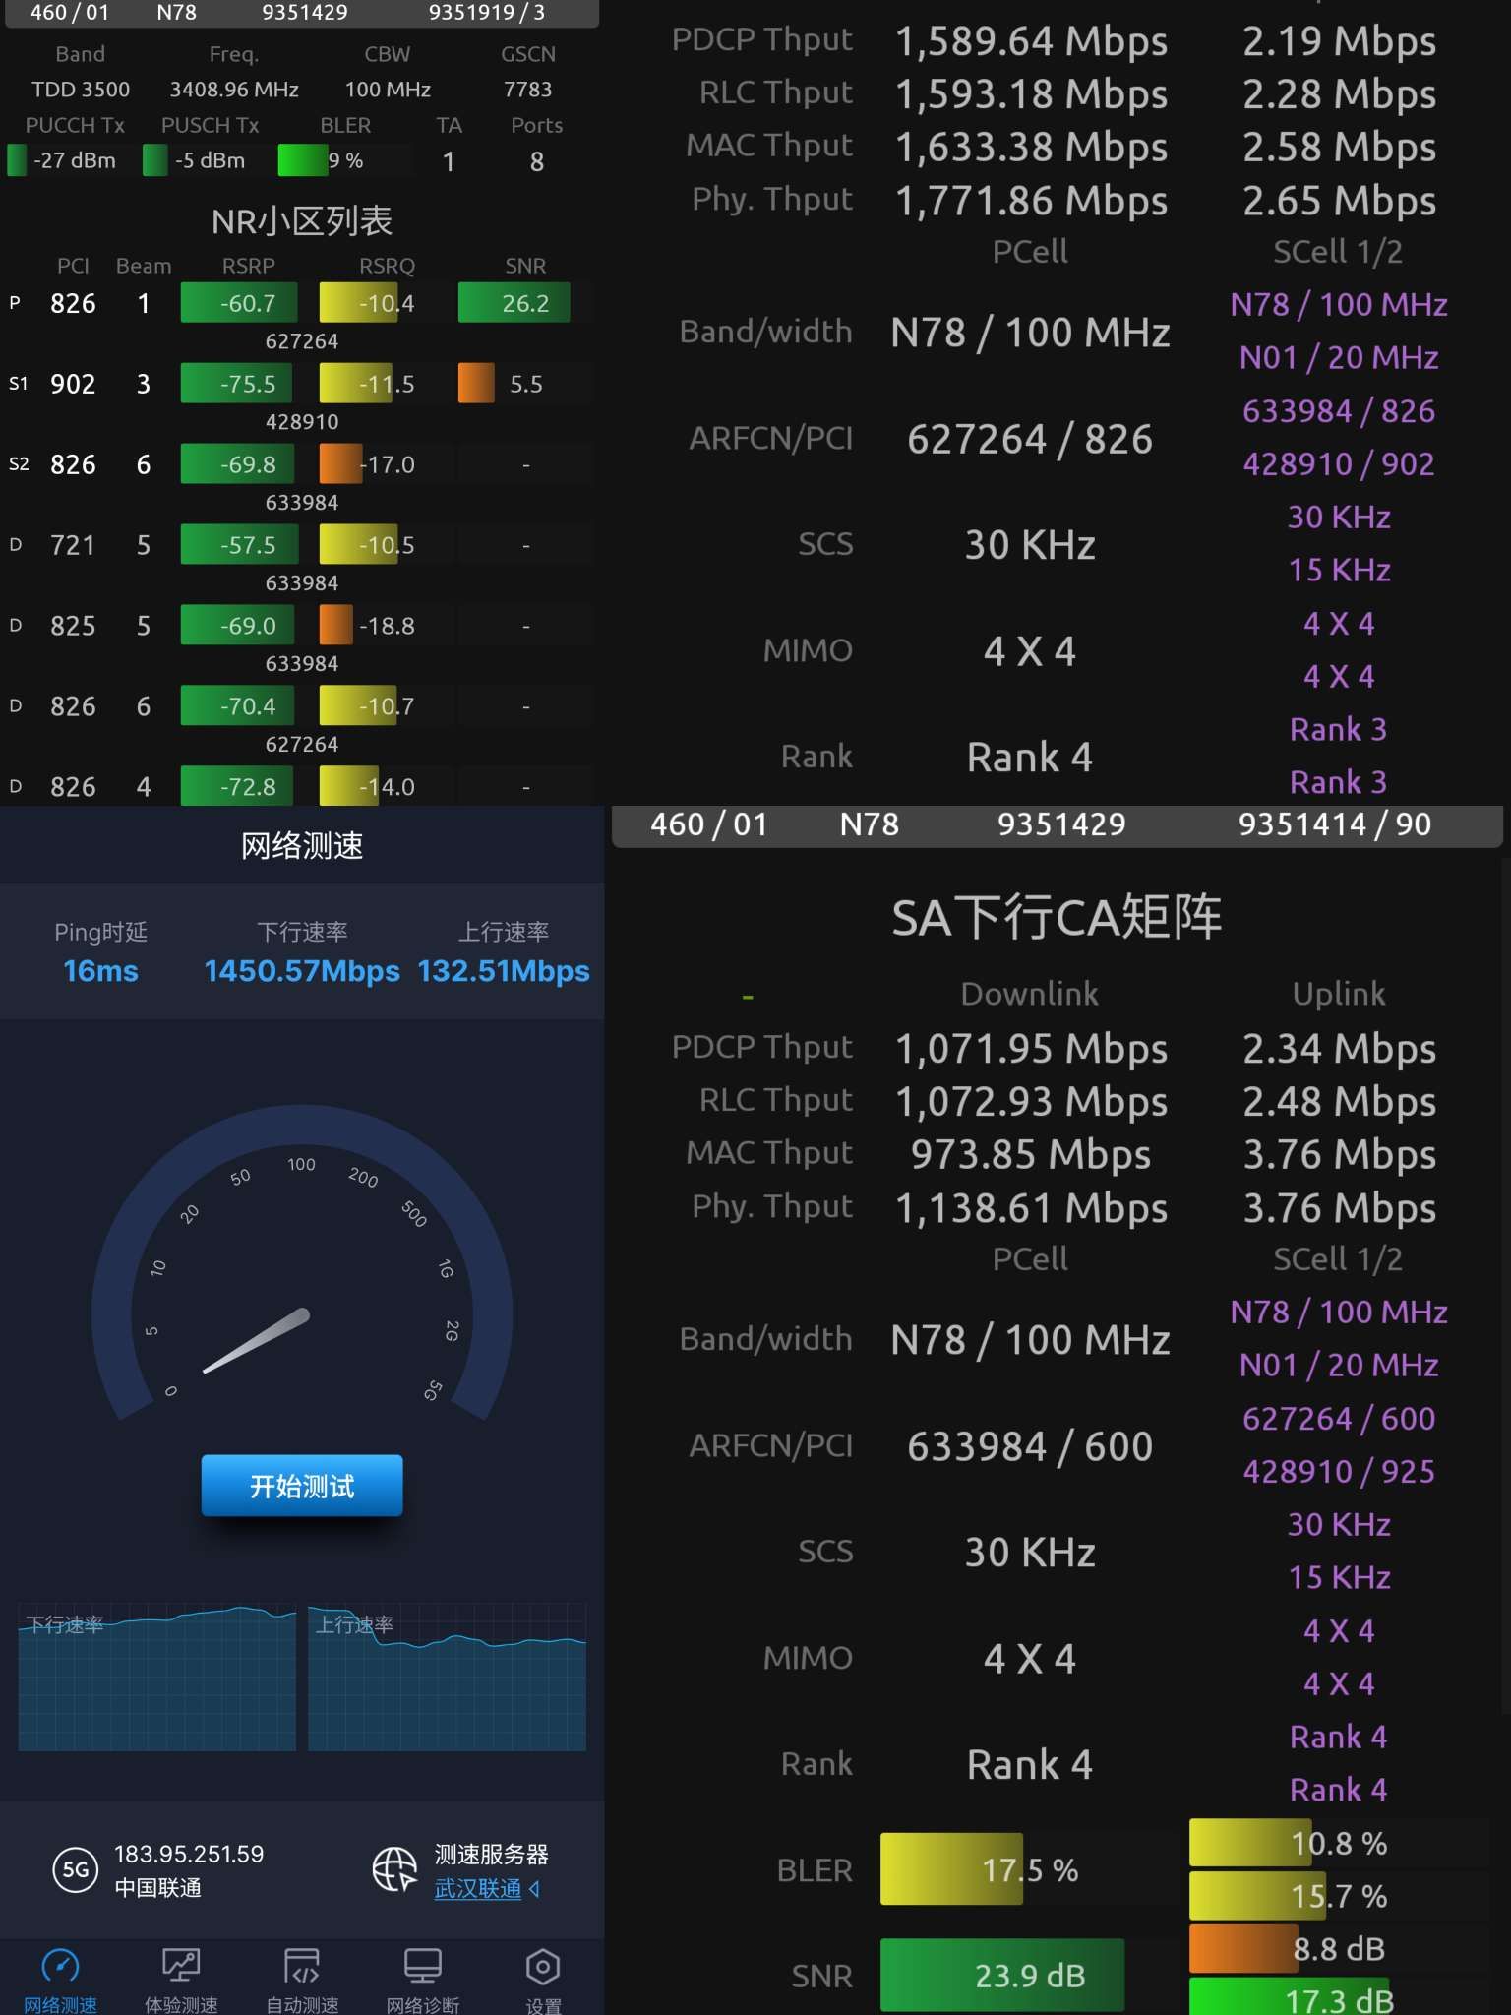Click the green SNR bar 26.2
1511x2015 pixels.
tap(514, 303)
